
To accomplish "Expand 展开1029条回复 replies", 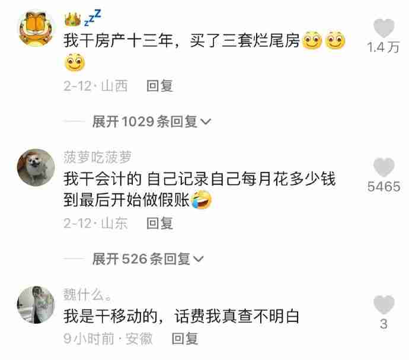I will point(151,122).
